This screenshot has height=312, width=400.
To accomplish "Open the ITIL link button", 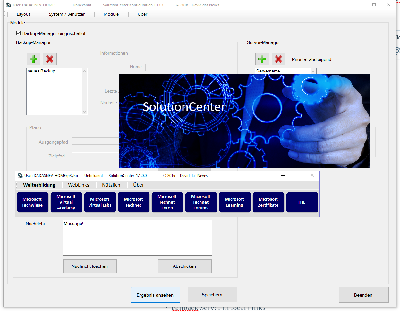I will pos(302,202).
